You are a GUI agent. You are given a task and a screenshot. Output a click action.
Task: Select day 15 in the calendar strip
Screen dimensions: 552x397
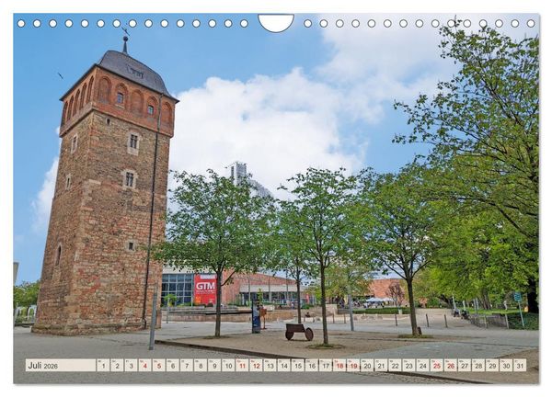tap(298, 365)
